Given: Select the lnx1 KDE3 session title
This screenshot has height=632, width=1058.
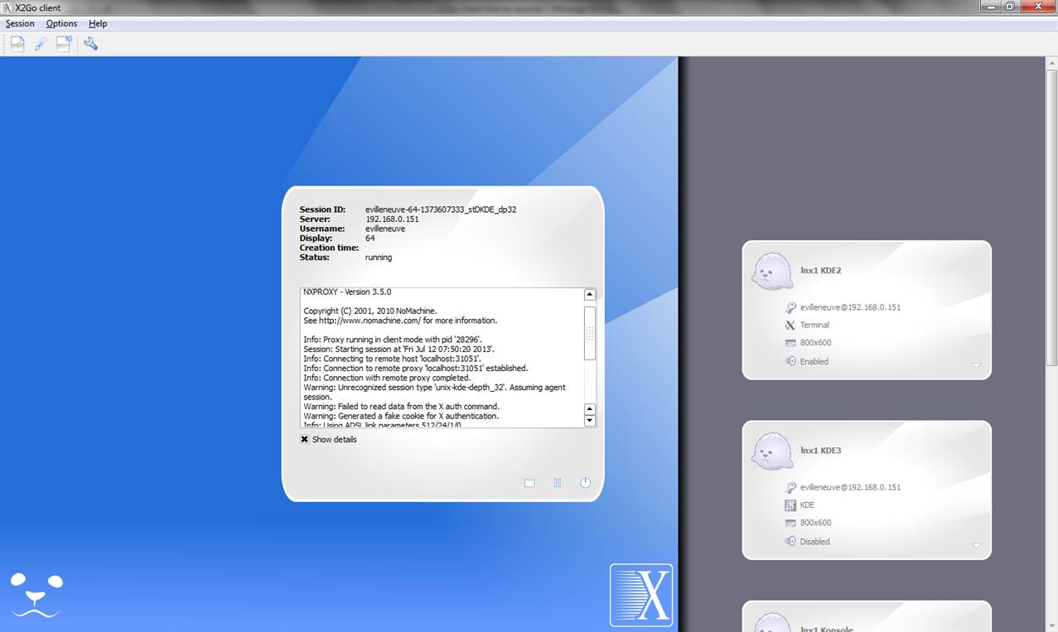Looking at the screenshot, I should click(x=821, y=451).
